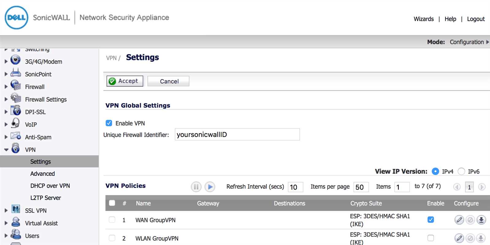Viewport: 490px width, 245px height.
Task: Expand the VoIP tree node
Action: tap(6, 124)
